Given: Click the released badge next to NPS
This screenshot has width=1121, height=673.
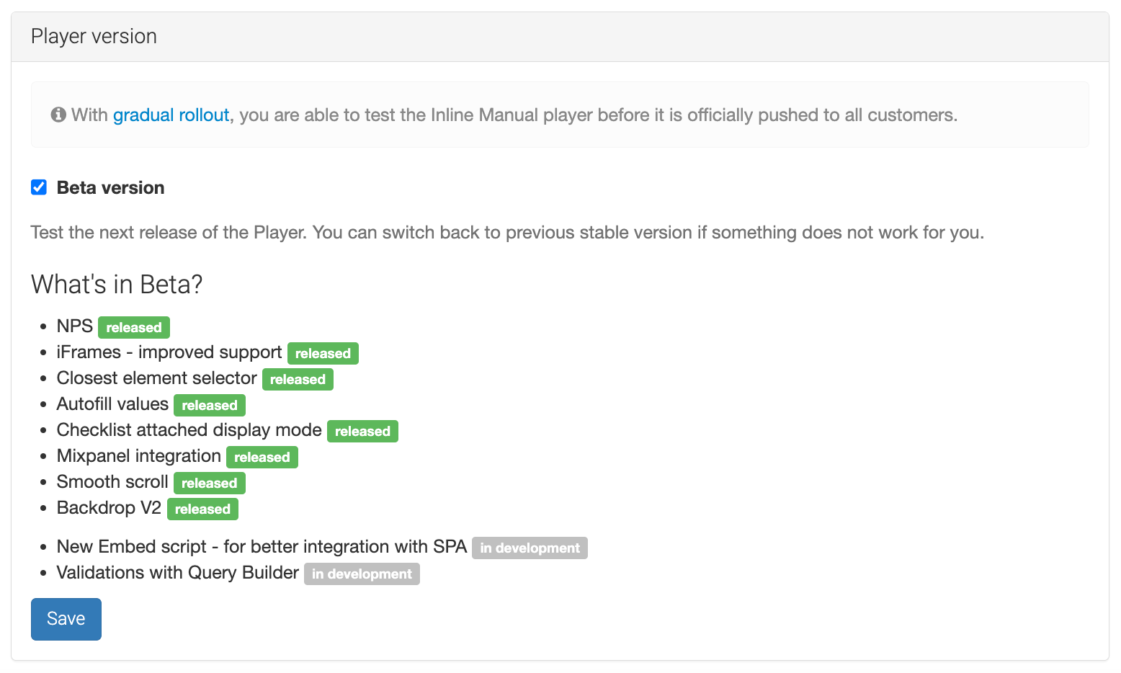Looking at the screenshot, I should tap(134, 328).
